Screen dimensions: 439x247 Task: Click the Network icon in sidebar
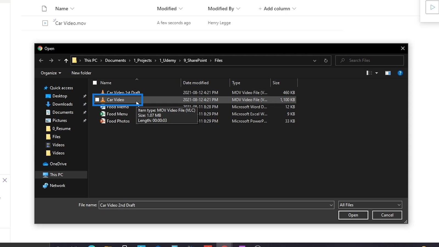(46, 186)
